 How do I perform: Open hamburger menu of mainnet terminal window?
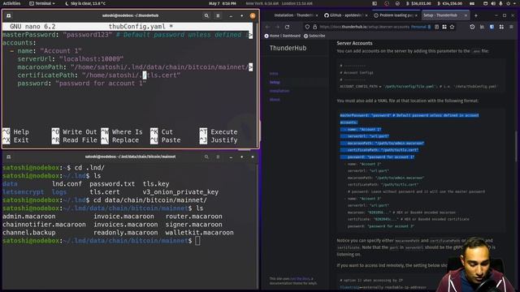click(218, 157)
